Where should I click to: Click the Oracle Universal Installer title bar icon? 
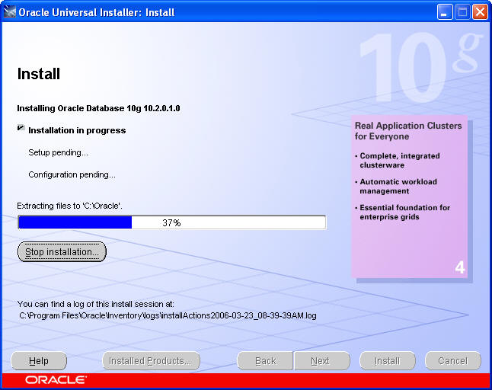pyautogui.click(x=10, y=12)
